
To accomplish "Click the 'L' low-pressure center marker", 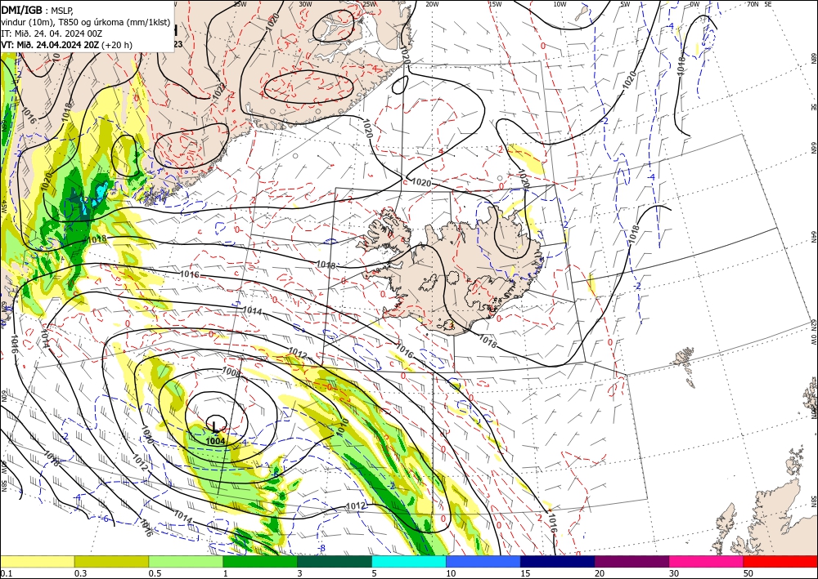I will point(215,428).
